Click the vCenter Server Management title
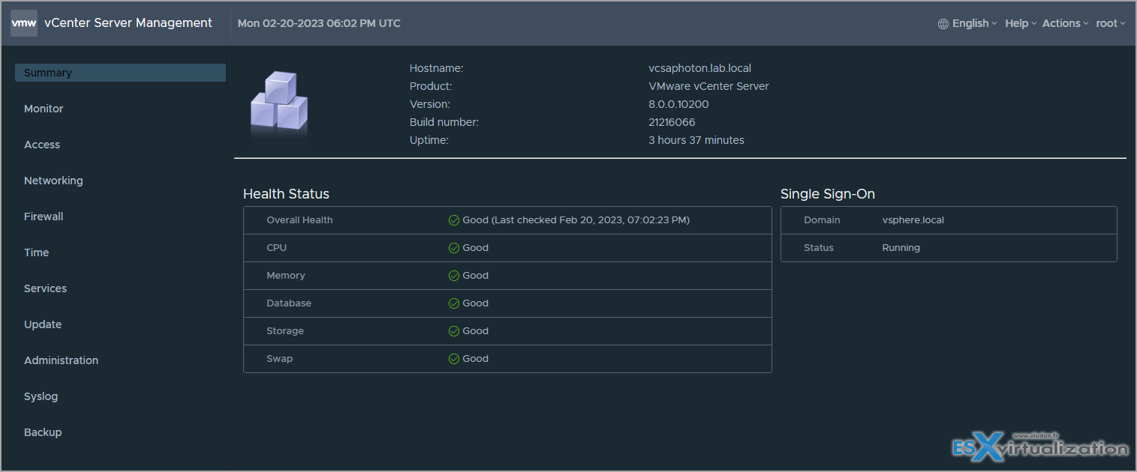The width and height of the screenshot is (1137, 472). pos(128,23)
